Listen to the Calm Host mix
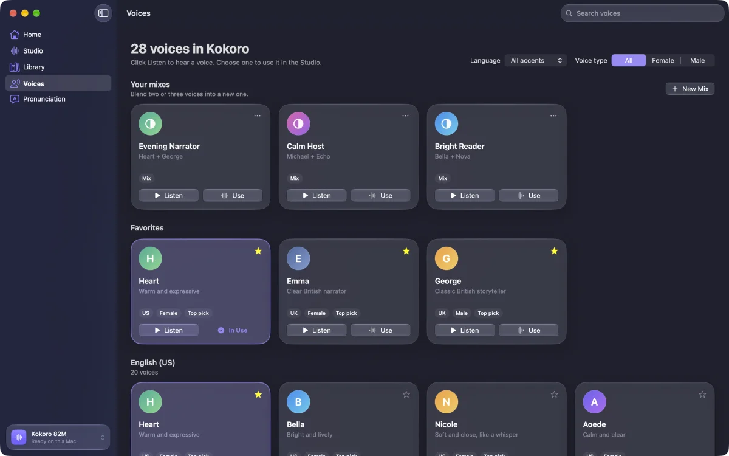This screenshot has width=729, height=456. click(x=317, y=195)
